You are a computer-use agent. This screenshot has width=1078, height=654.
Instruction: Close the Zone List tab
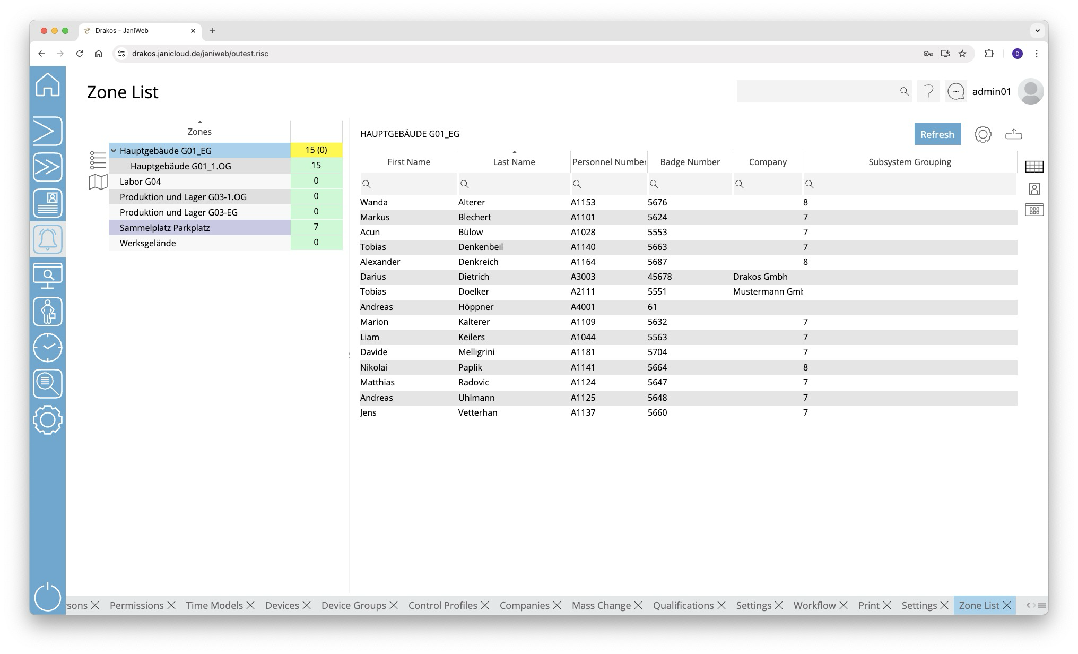click(x=1007, y=605)
